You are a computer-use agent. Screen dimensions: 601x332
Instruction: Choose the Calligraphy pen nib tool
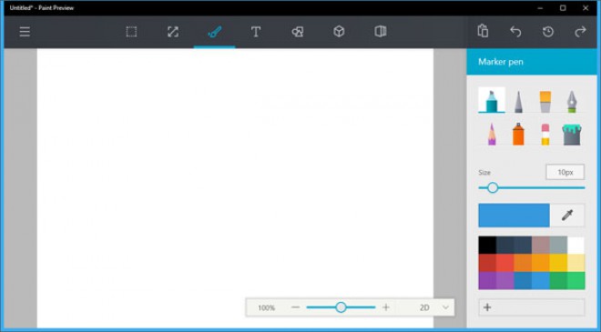tap(572, 102)
